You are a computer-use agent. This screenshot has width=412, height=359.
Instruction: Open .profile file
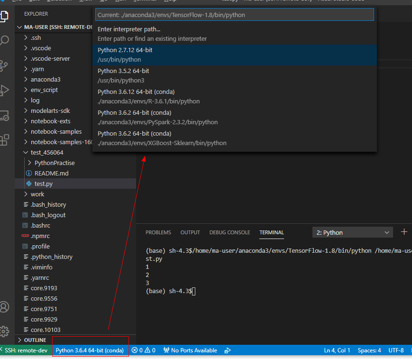(x=76, y=246)
